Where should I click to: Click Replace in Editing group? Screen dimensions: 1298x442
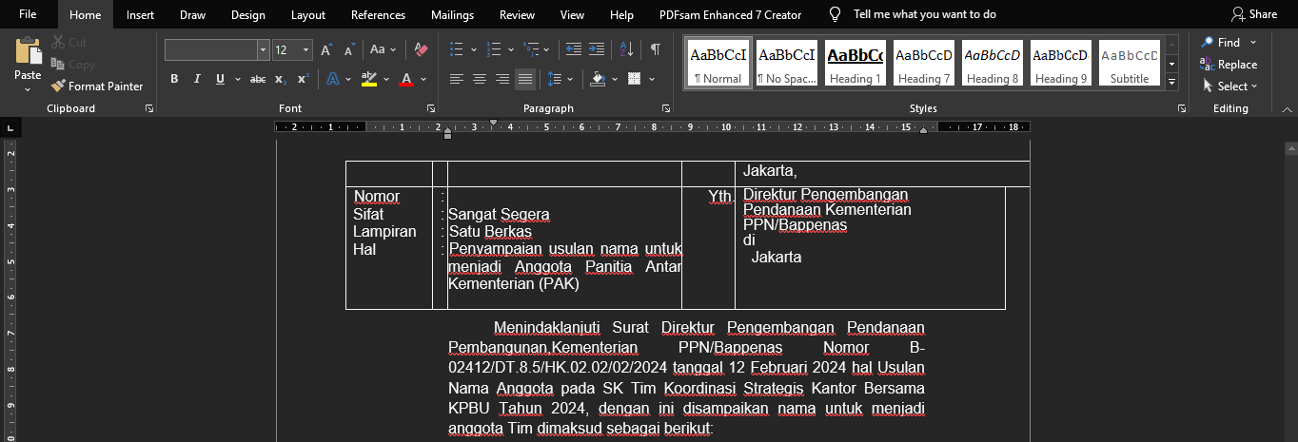coord(1229,65)
